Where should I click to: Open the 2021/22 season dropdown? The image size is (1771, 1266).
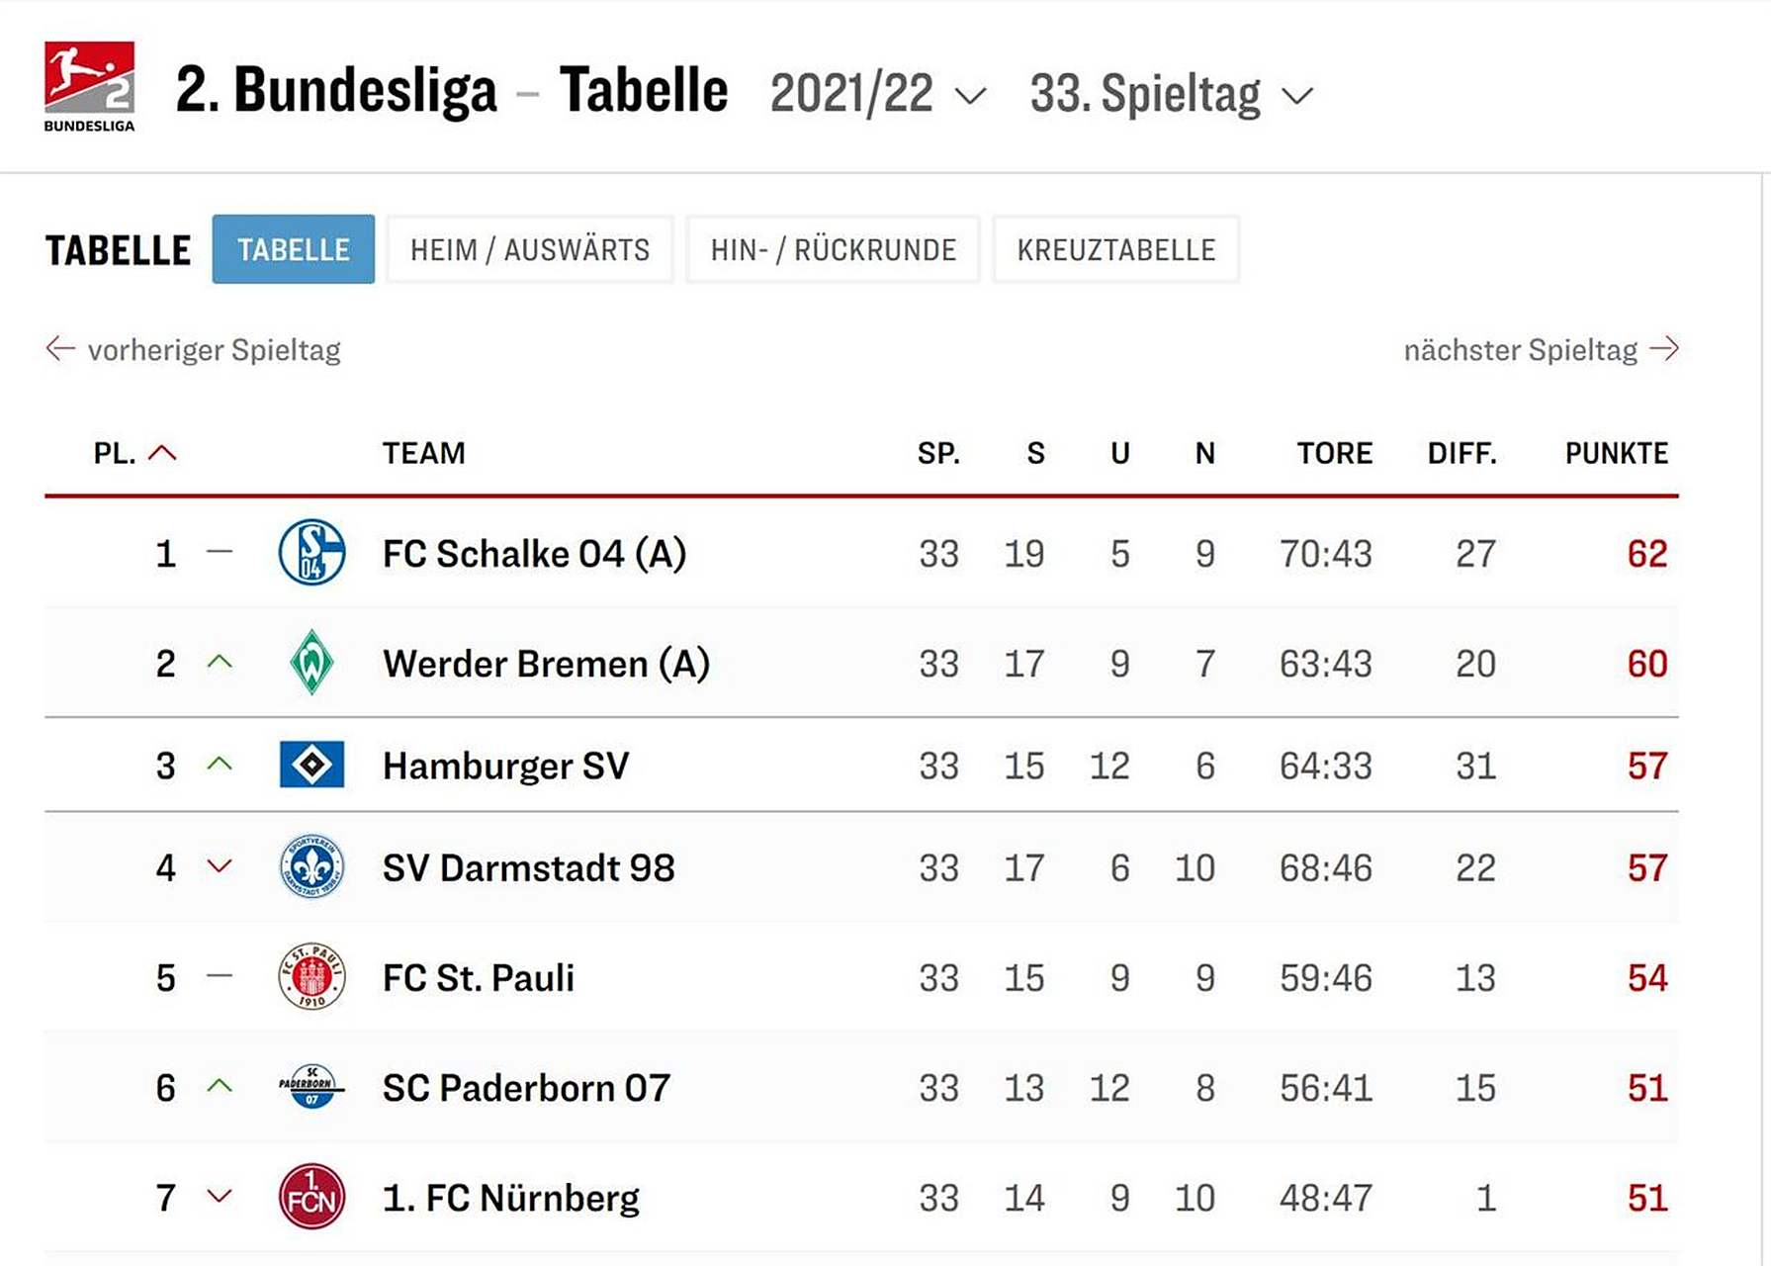[878, 95]
